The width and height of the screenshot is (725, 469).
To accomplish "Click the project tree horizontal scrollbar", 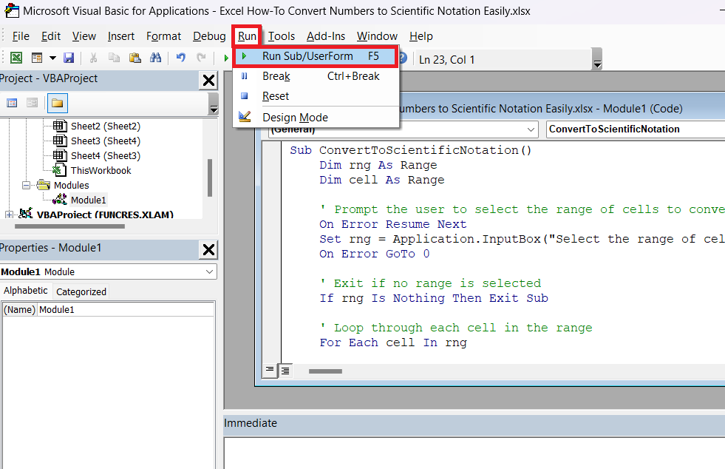I will click(x=69, y=226).
